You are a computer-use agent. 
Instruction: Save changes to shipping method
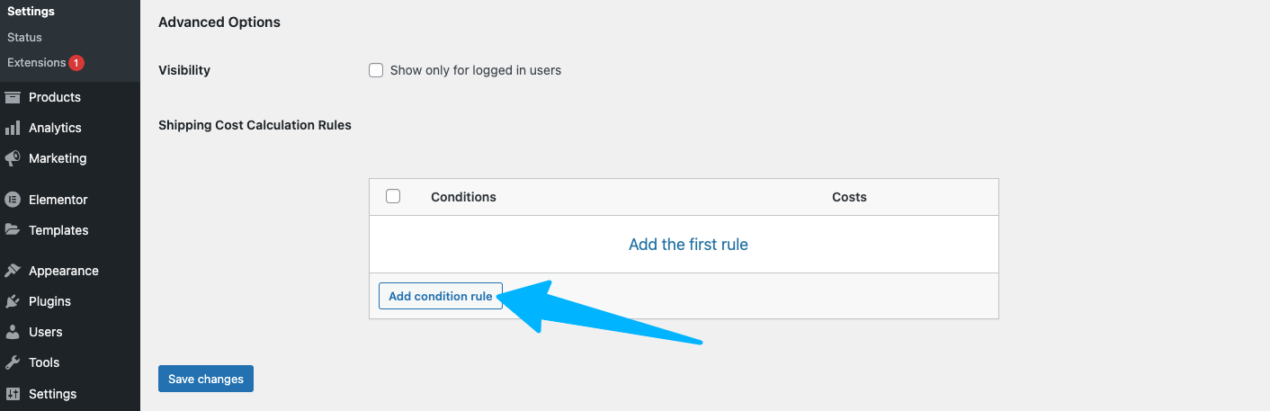[x=206, y=379]
